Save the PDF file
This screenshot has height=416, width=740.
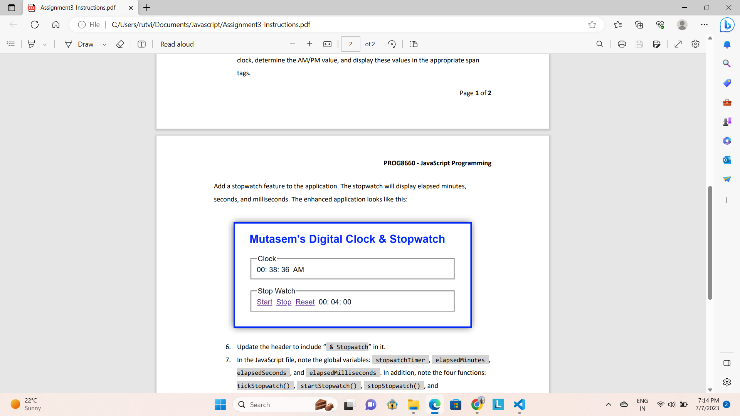pos(639,44)
